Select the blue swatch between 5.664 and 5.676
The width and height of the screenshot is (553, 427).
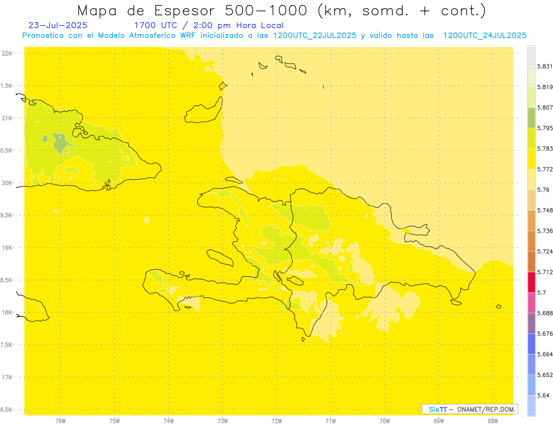coord(531,344)
